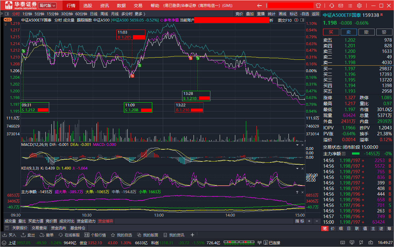Image resolution: width=394 pixels, height=247 pixels.
Task: Click the plus icon after 我的资讯
Action: click(x=192, y=235)
